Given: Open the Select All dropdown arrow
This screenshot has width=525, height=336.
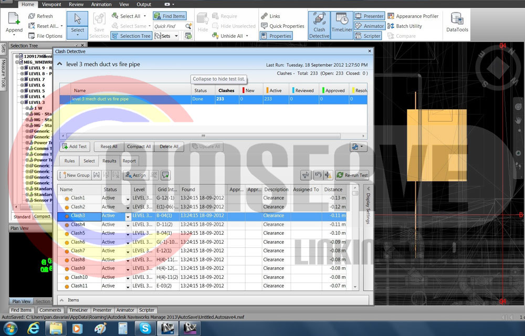Looking at the screenshot, I should pos(145,16).
